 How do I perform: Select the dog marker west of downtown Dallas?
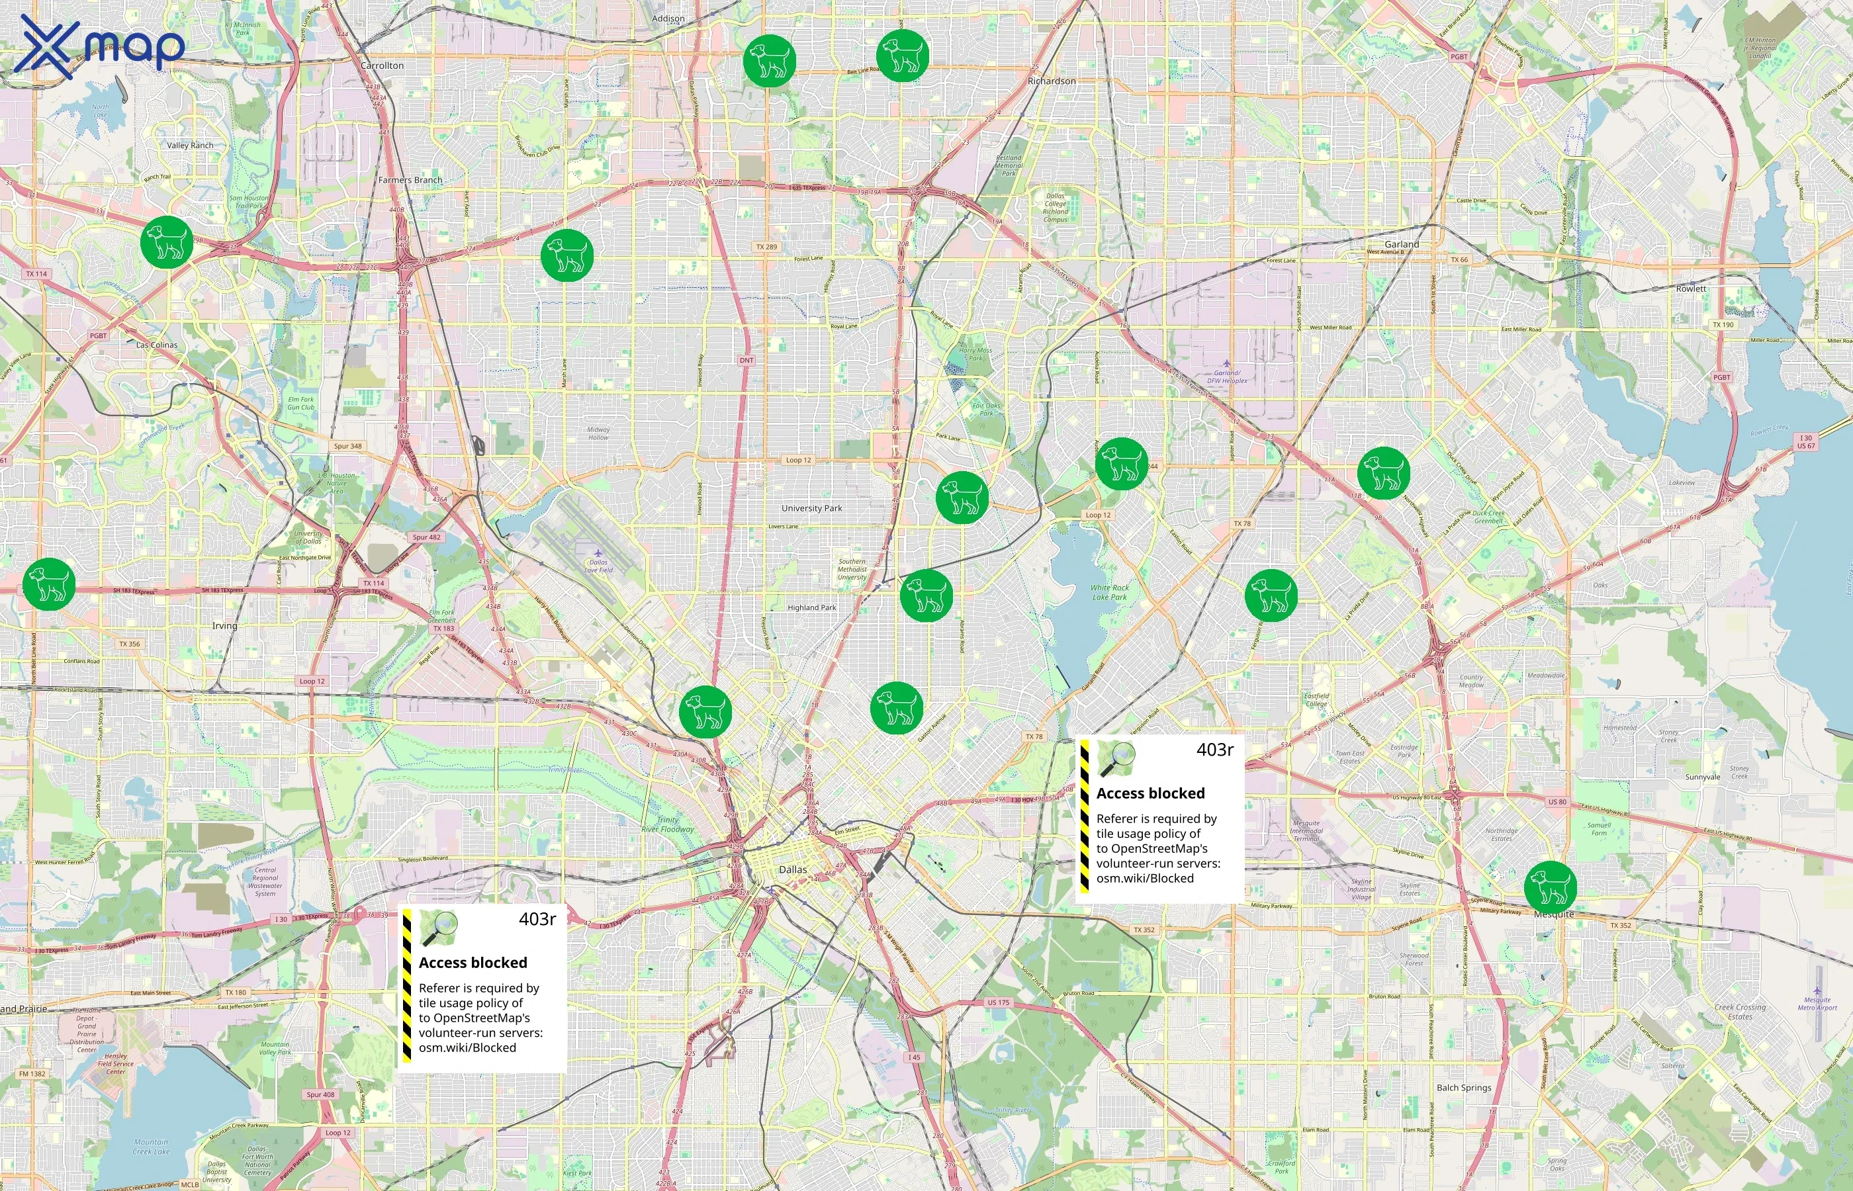[707, 709]
